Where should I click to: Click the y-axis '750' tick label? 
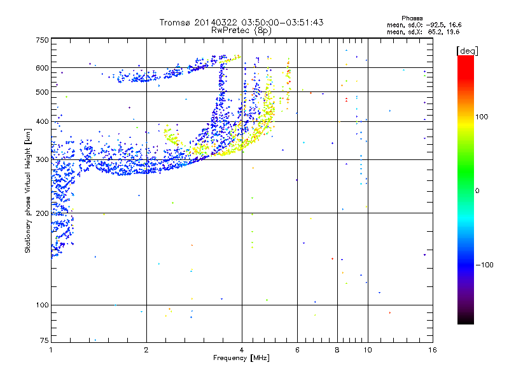(x=43, y=40)
